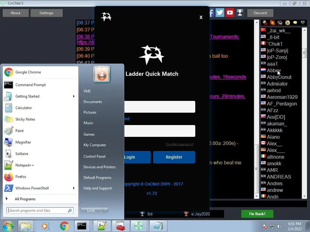The height and width of the screenshot is (232, 310).
Task: Expand Windows PowerShell submenu arrow
Action: 74,188
